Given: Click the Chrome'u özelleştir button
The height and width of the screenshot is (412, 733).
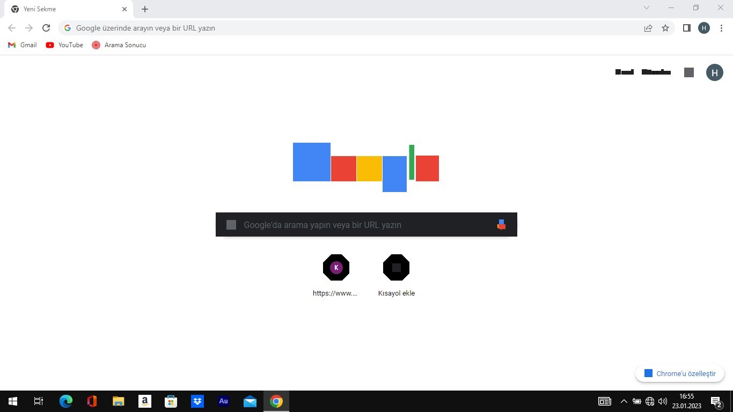Looking at the screenshot, I should [680, 373].
